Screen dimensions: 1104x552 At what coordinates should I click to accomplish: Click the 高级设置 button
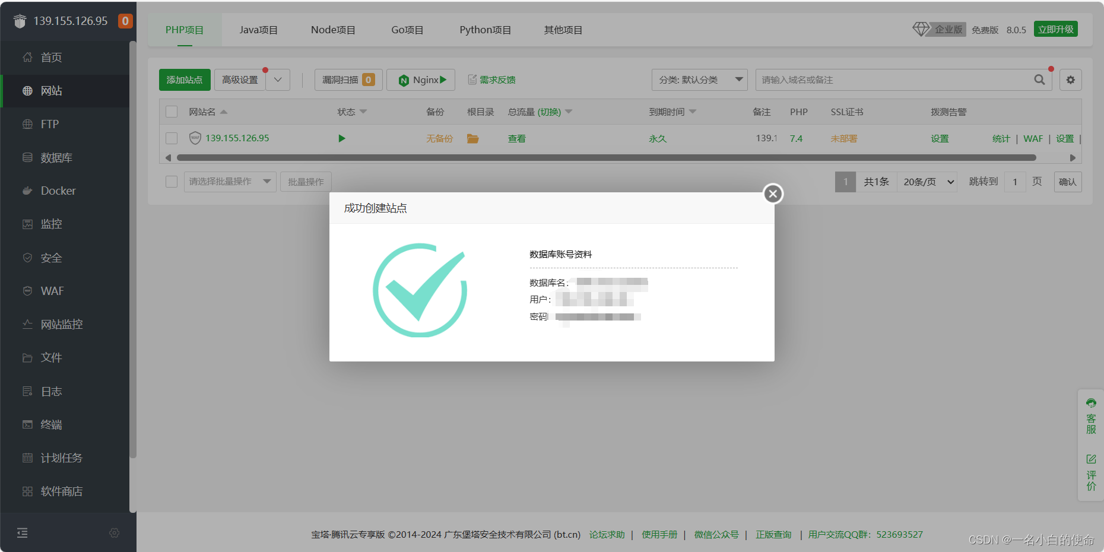[x=240, y=80]
